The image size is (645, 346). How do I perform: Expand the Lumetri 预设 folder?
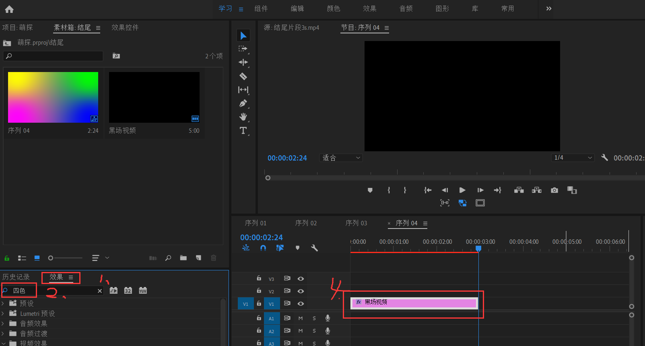(3, 313)
